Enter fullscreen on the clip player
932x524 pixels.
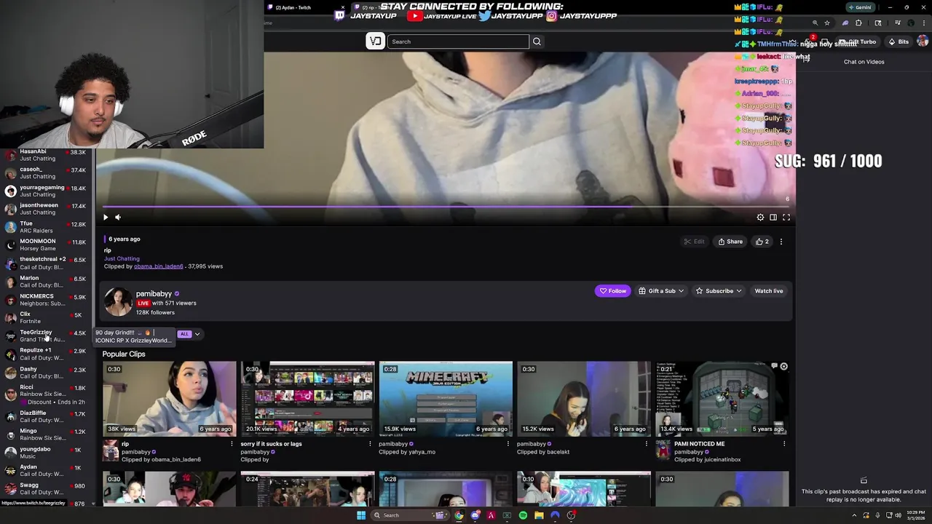tap(786, 217)
